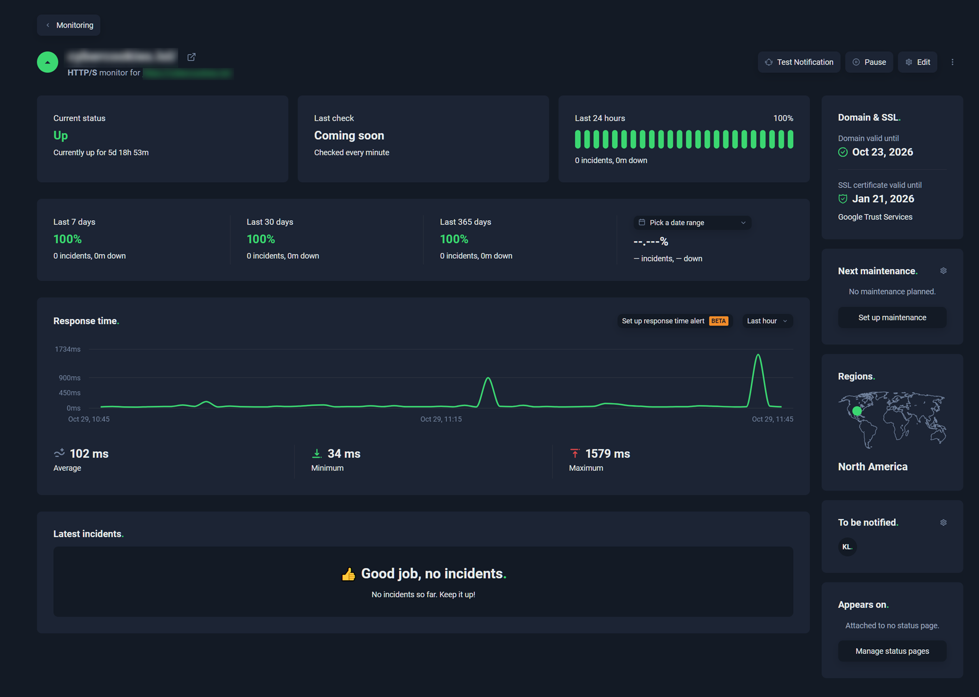Viewport: 979px width, 697px height.
Task: Edit the monitor settings
Action: pyautogui.click(x=918, y=63)
